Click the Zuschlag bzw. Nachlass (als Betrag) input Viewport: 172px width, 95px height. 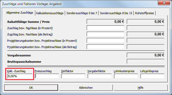(x=106, y=34)
